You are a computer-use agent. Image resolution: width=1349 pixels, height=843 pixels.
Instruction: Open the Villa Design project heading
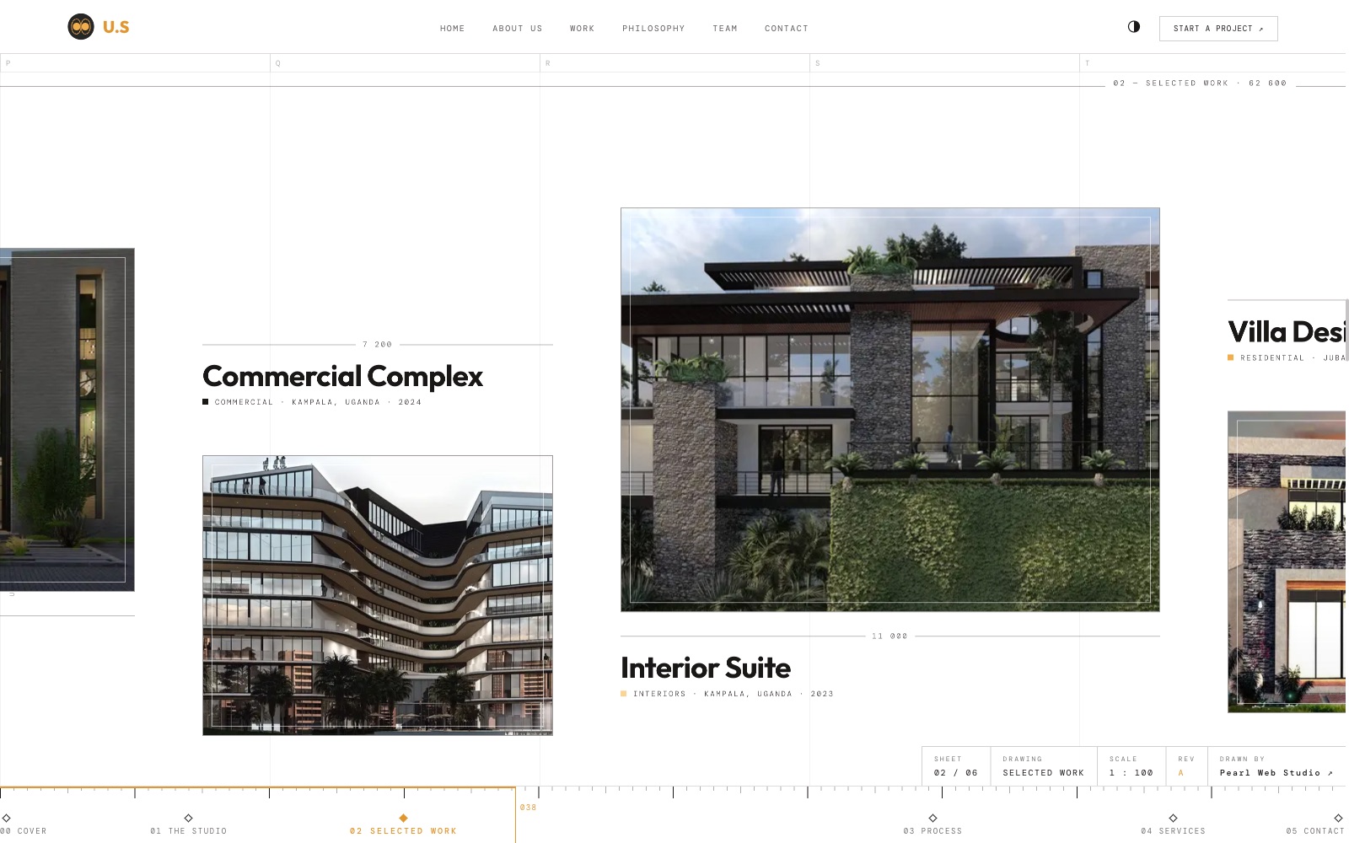1287,332
